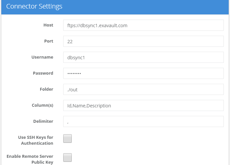Click the masked Password field
Screen dimensions: 230x165
(x=143, y=73)
